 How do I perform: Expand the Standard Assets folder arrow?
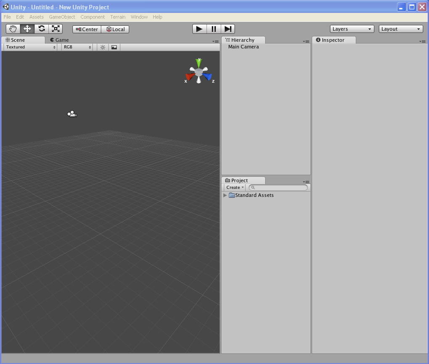(x=225, y=195)
